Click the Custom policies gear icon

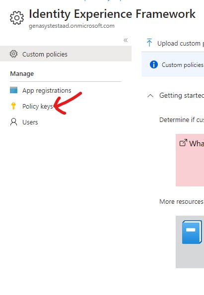13,54
